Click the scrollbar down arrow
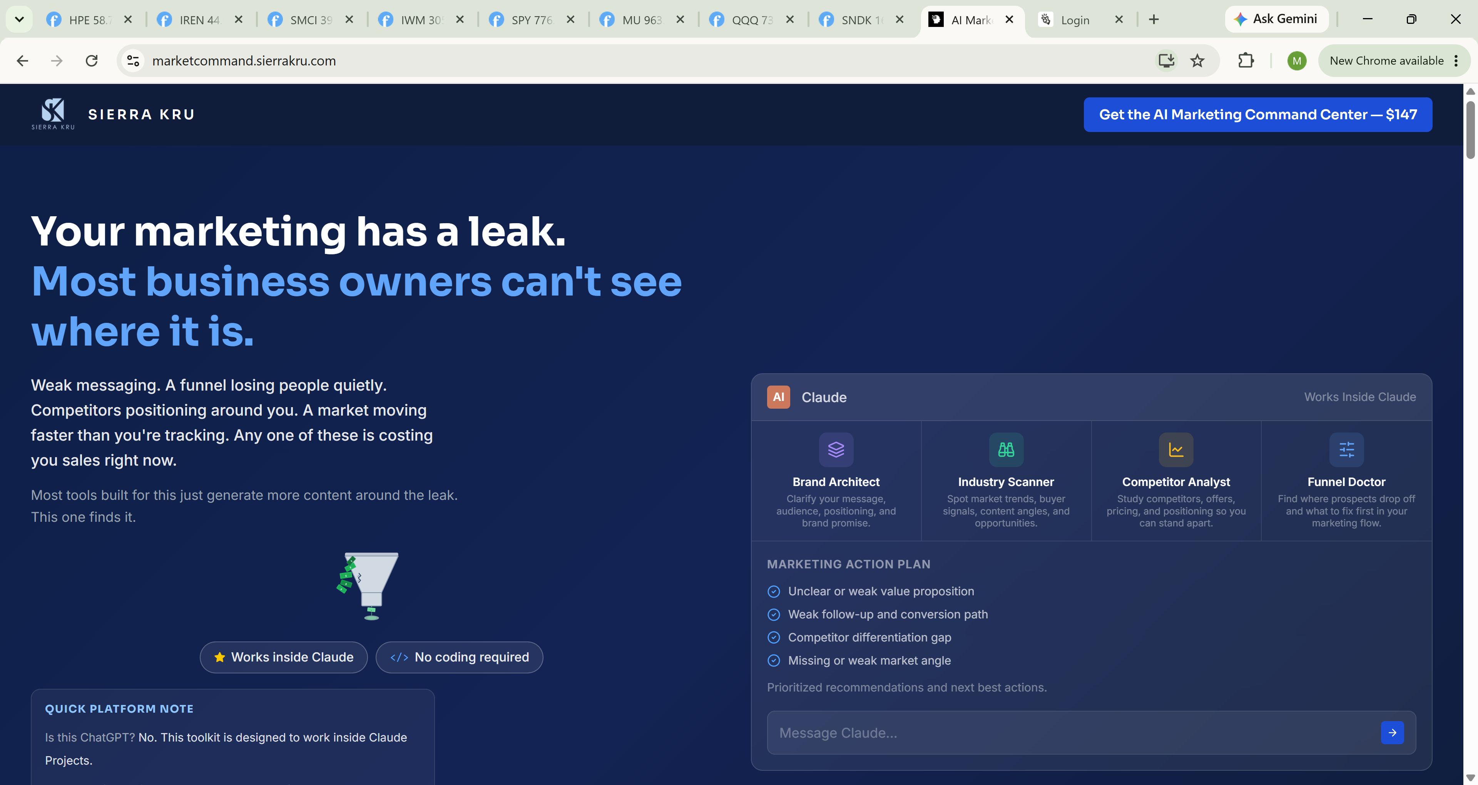This screenshot has width=1478, height=785. coord(1470,778)
